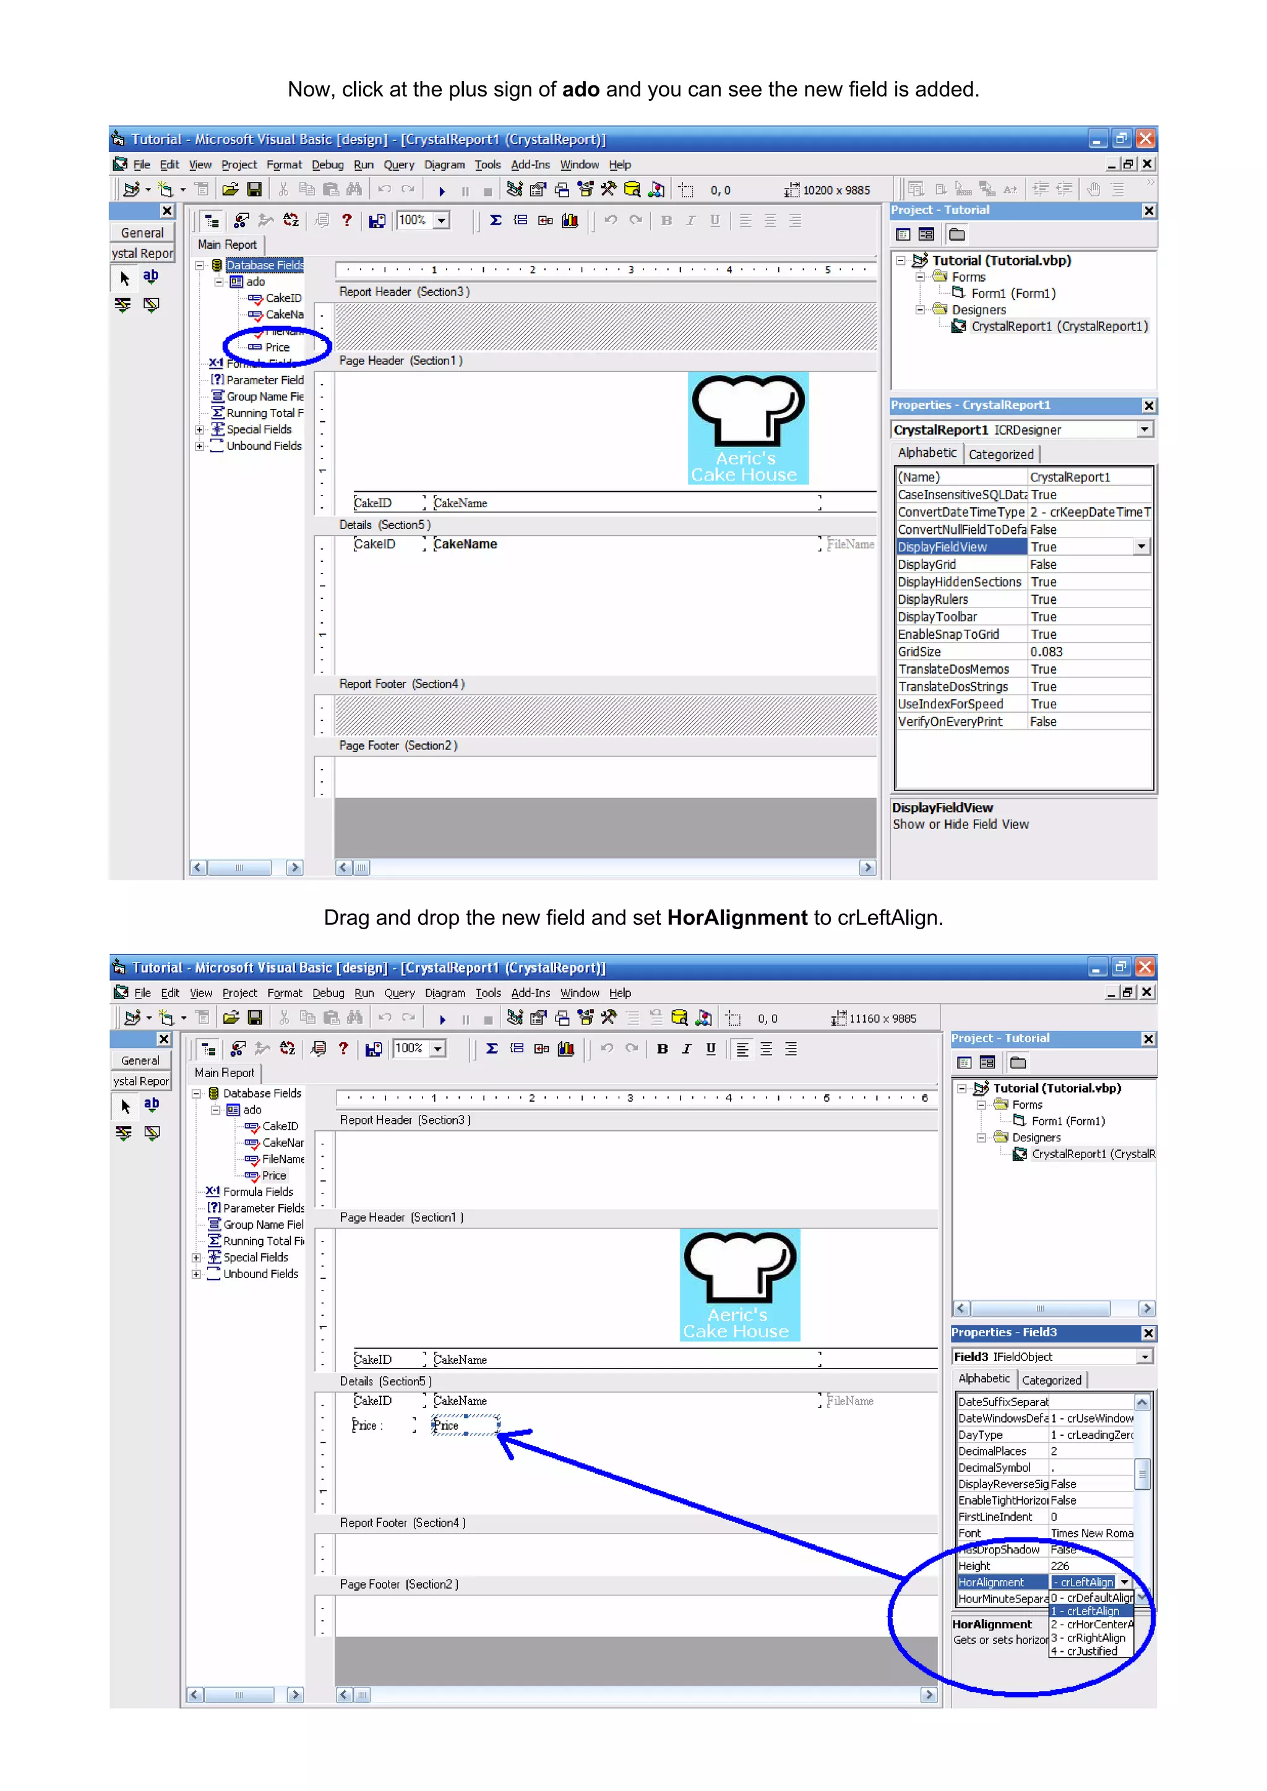Click the Price field object in the lower Details section

(x=465, y=1425)
